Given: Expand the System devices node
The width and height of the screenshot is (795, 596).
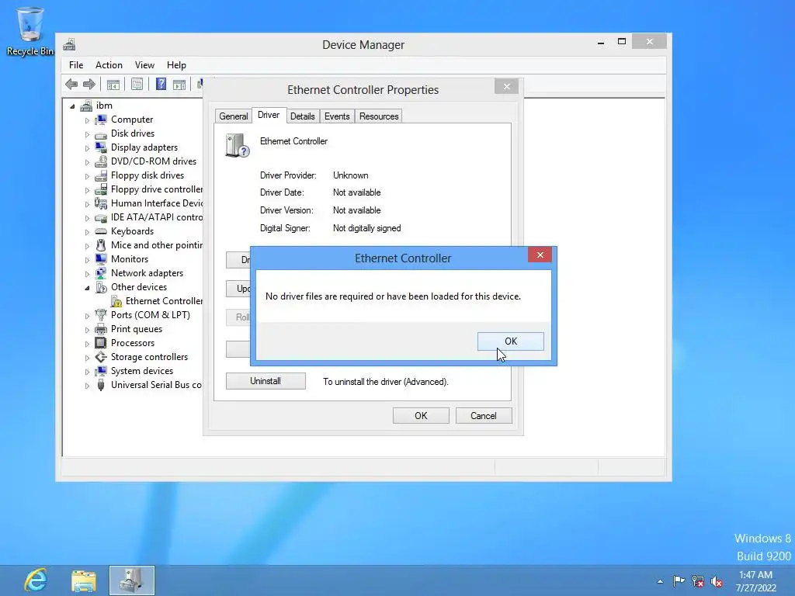Looking at the screenshot, I should (x=87, y=372).
